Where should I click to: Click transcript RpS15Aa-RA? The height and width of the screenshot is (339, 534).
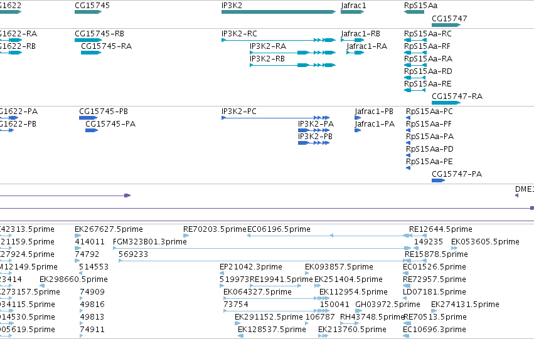click(x=428, y=59)
